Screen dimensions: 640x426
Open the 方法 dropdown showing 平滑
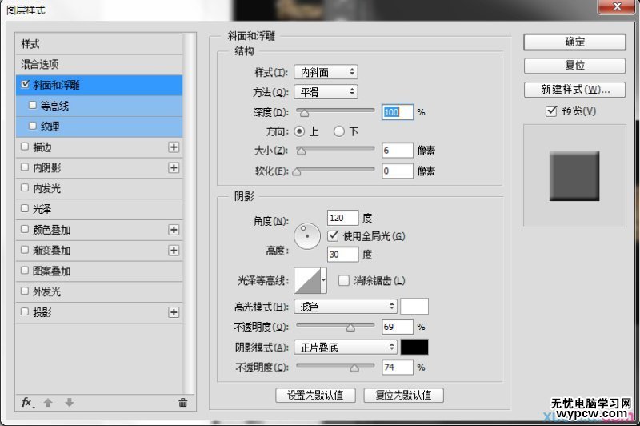point(326,92)
